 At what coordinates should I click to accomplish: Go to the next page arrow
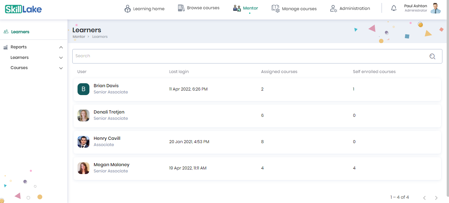436,198
